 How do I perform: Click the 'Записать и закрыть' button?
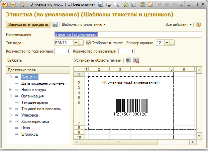28,24
